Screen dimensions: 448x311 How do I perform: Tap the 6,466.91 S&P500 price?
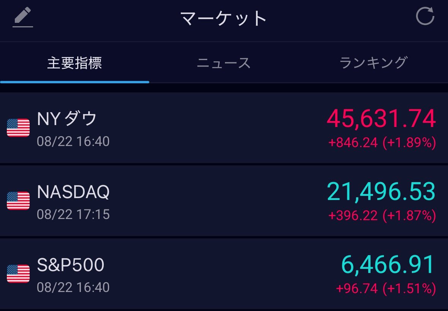click(388, 265)
